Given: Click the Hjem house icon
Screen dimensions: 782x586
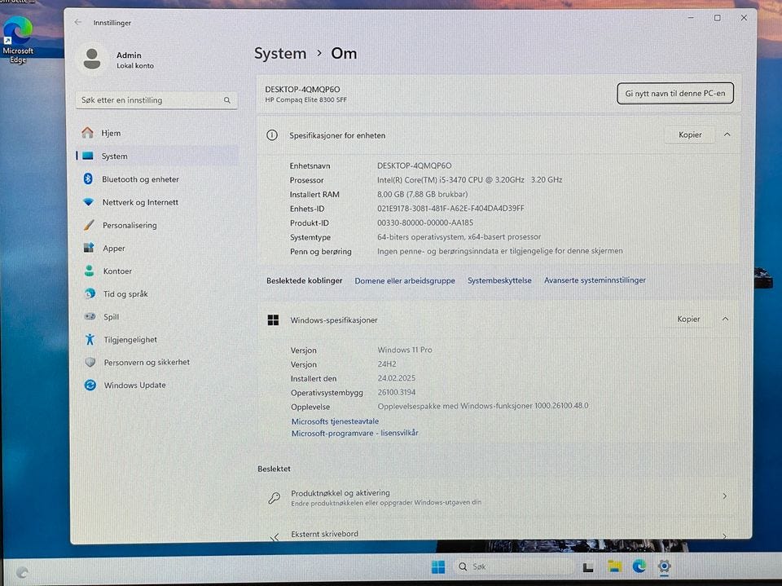Looking at the screenshot, I should point(87,133).
